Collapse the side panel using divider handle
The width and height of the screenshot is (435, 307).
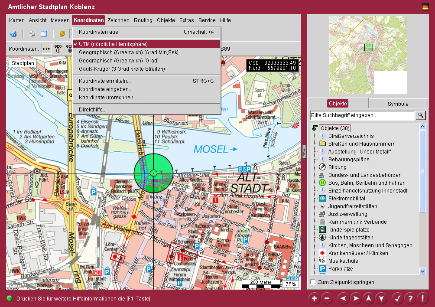point(304,151)
